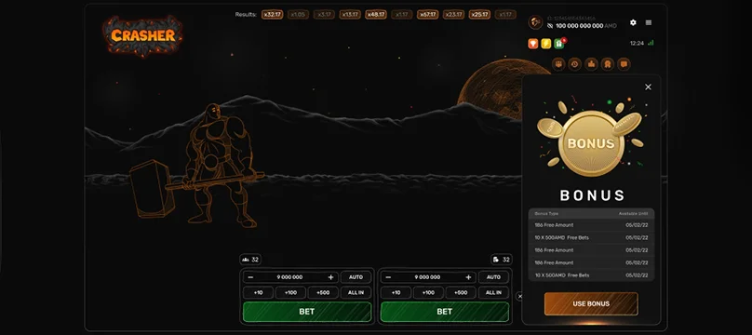
Task: Click the x1.05 result chip
Action: 299,14
